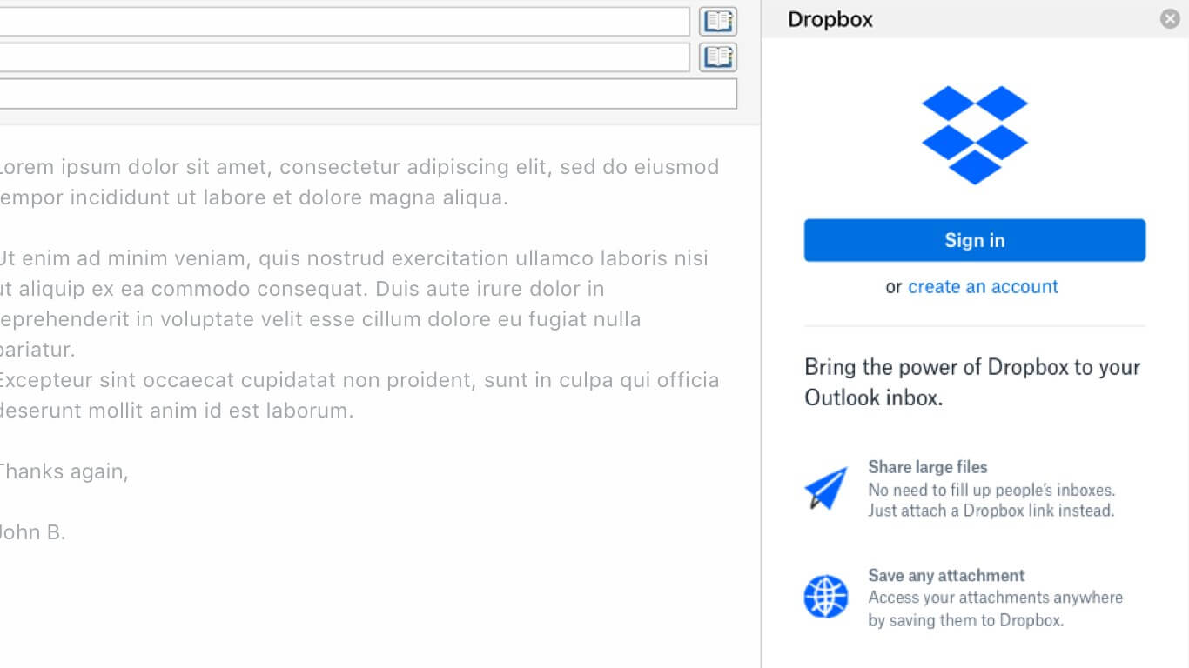The width and height of the screenshot is (1189, 668).
Task: Click the Dropbox logo in the panel
Action: click(x=975, y=135)
